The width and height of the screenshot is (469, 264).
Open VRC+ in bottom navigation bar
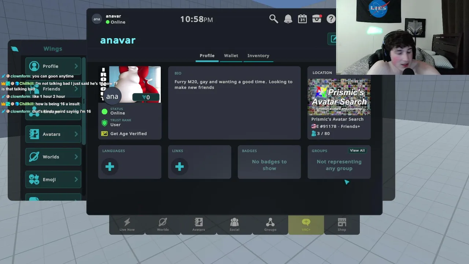pos(306,224)
